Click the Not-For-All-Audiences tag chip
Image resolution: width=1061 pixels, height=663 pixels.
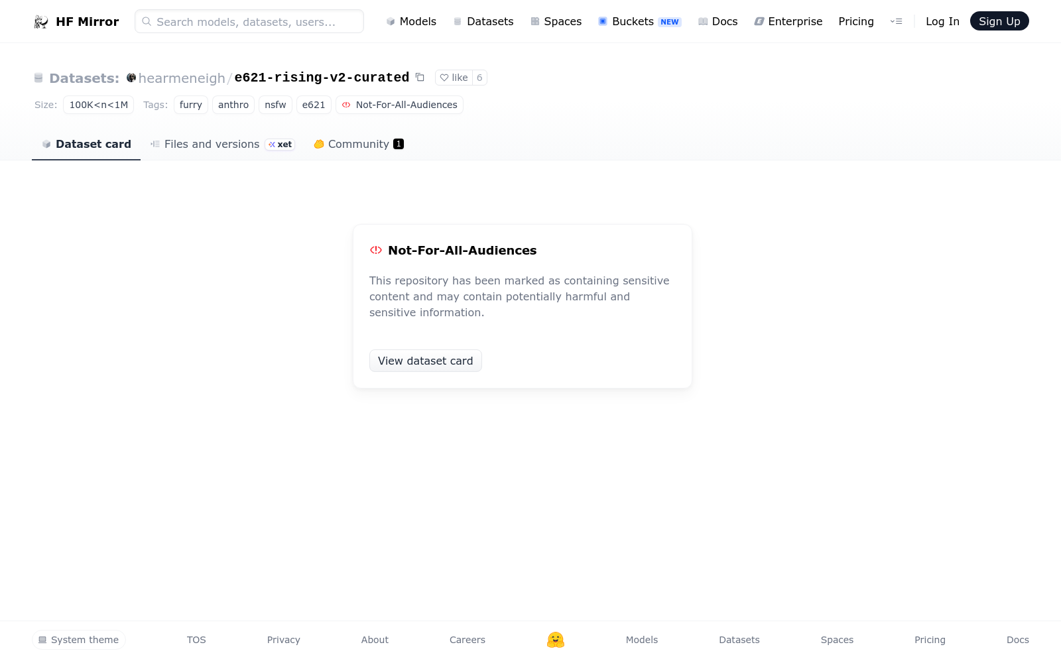pos(399,105)
